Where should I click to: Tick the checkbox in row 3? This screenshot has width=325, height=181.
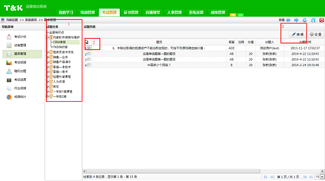pyautogui.click(x=89, y=60)
